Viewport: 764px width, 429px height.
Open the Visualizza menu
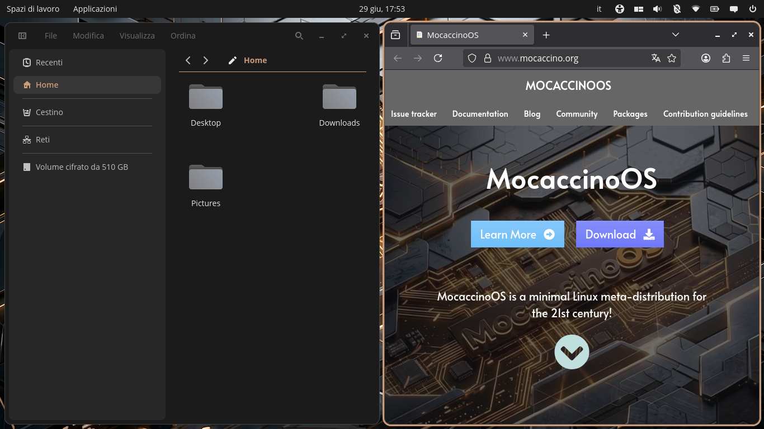tap(137, 36)
